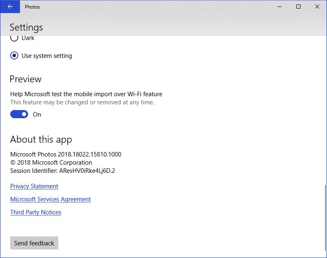Close the Photos window
The image size is (327, 258).
[317, 7]
